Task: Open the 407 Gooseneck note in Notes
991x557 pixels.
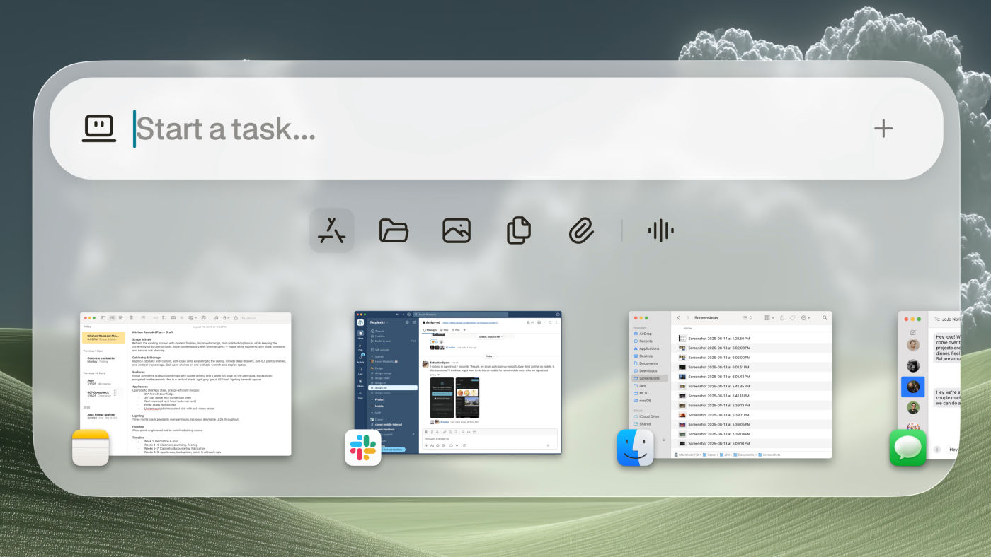Action: point(105,393)
